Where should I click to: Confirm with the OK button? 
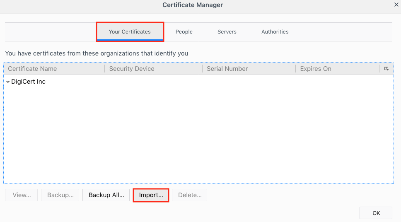click(376, 213)
